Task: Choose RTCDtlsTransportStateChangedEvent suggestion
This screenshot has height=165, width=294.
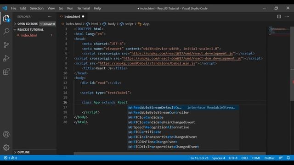Action: [183, 147]
